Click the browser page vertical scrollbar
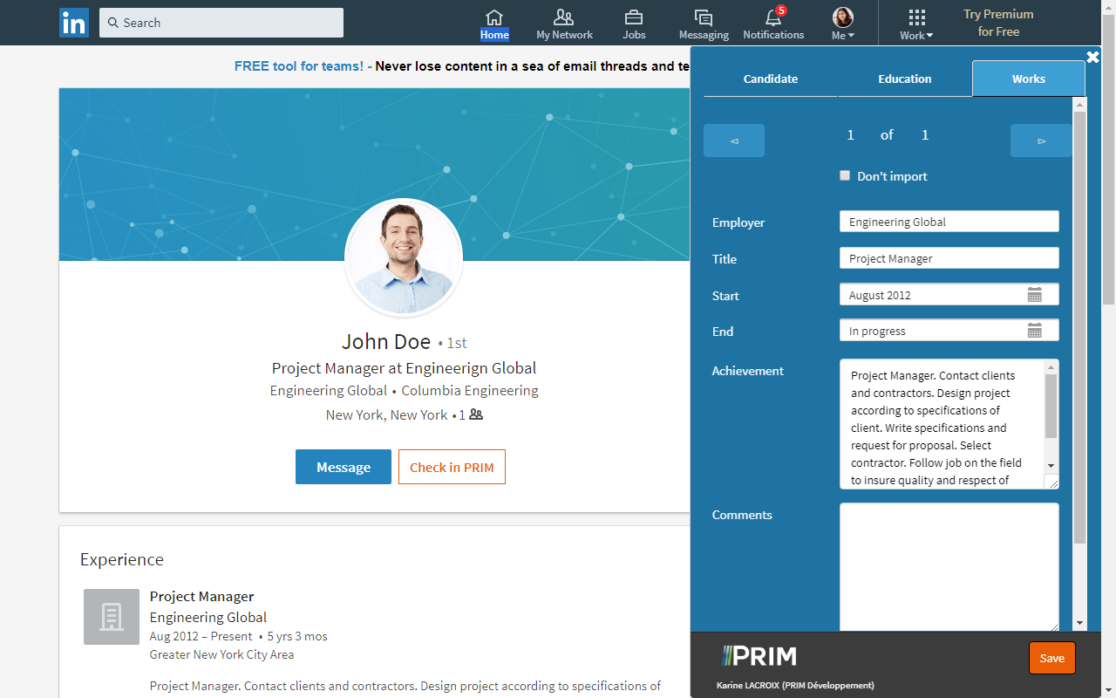The height and width of the screenshot is (698, 1116). click(x=1109, y=159)
